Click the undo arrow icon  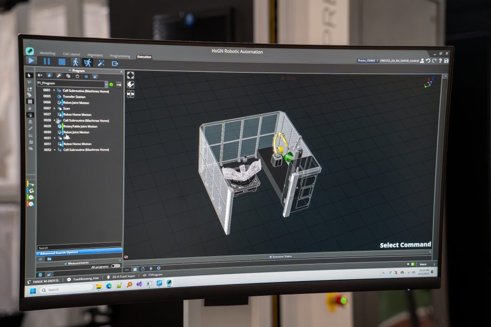pyautogui.click(x=428, y=61)
